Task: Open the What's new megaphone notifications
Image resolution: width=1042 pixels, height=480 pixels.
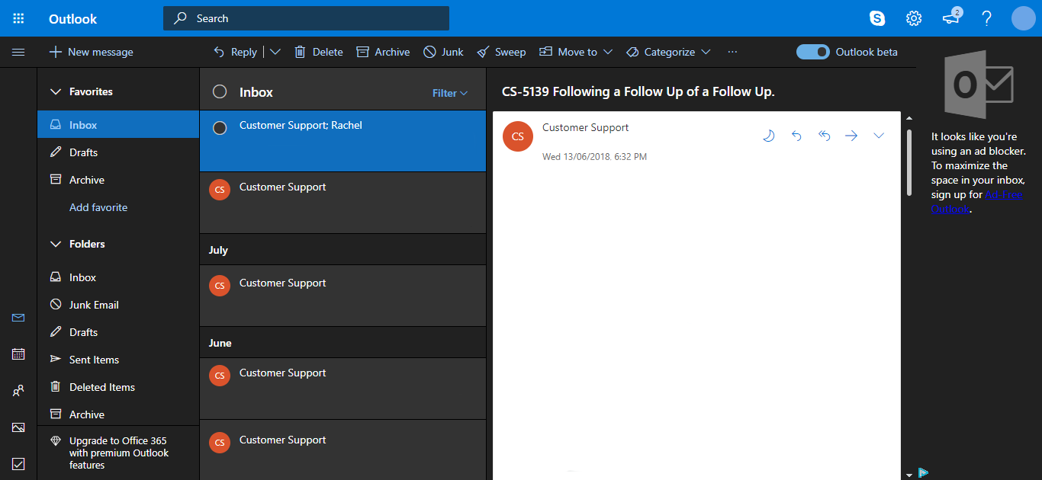Action: point(951,18)
